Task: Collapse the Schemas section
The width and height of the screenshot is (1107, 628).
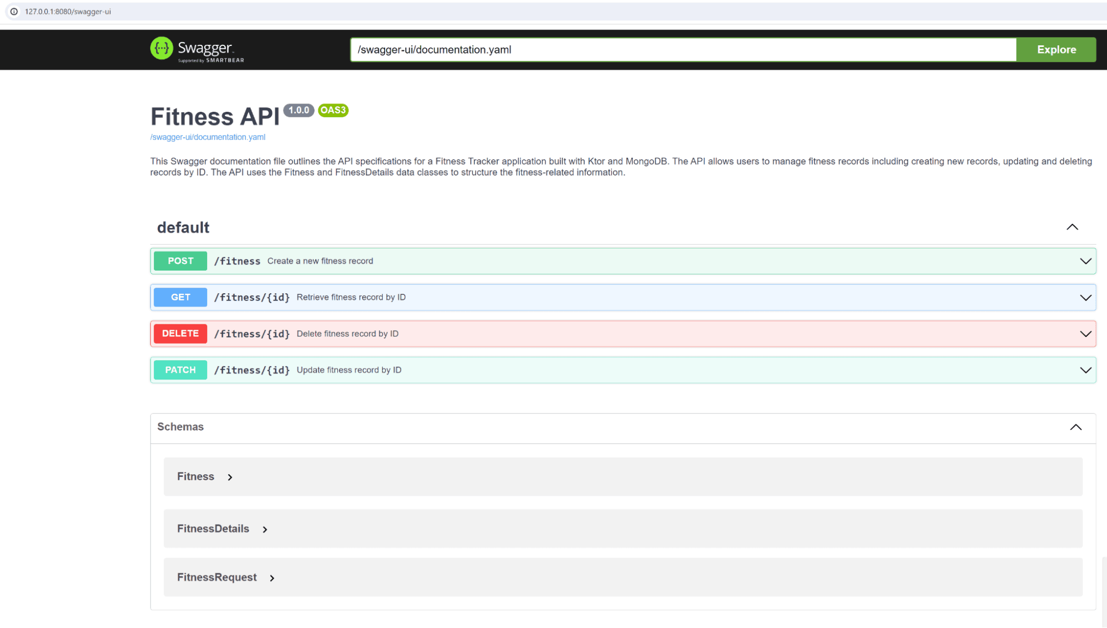Action: tap(1076, 427)
